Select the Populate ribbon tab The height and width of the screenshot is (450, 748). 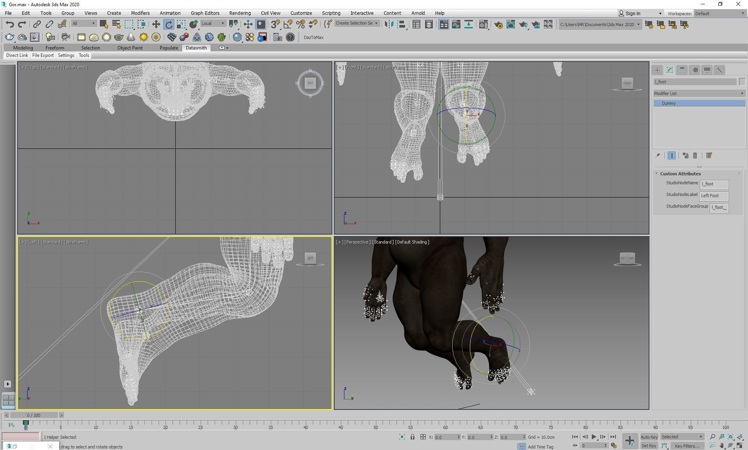pos(169,48)
